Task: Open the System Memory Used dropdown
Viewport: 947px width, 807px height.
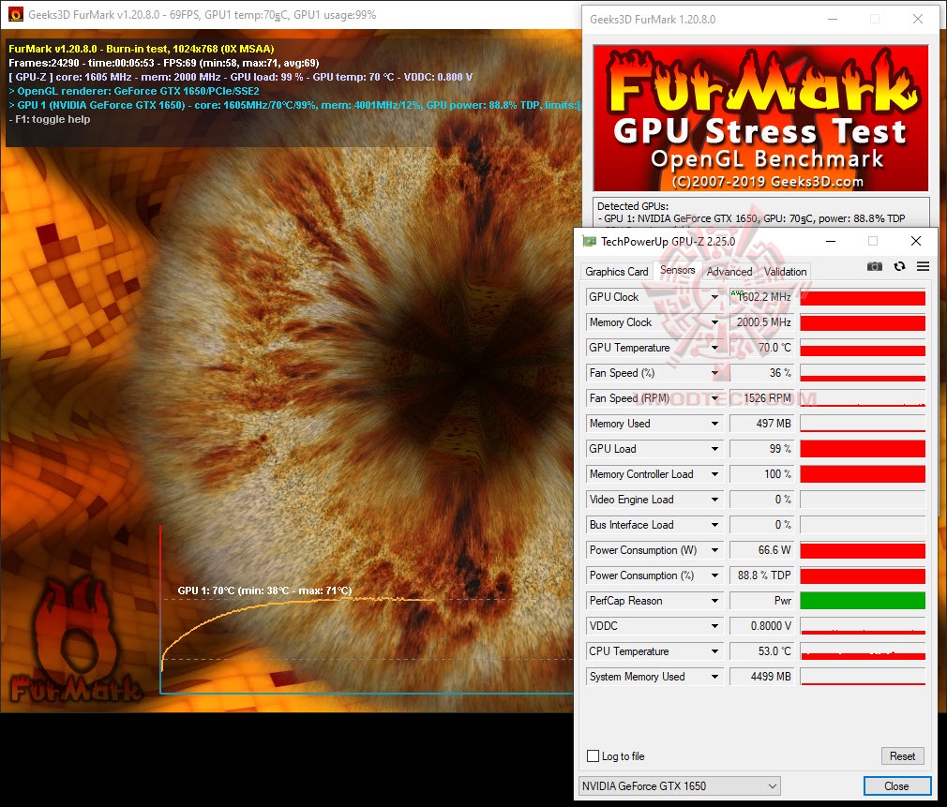Action: 714,678
